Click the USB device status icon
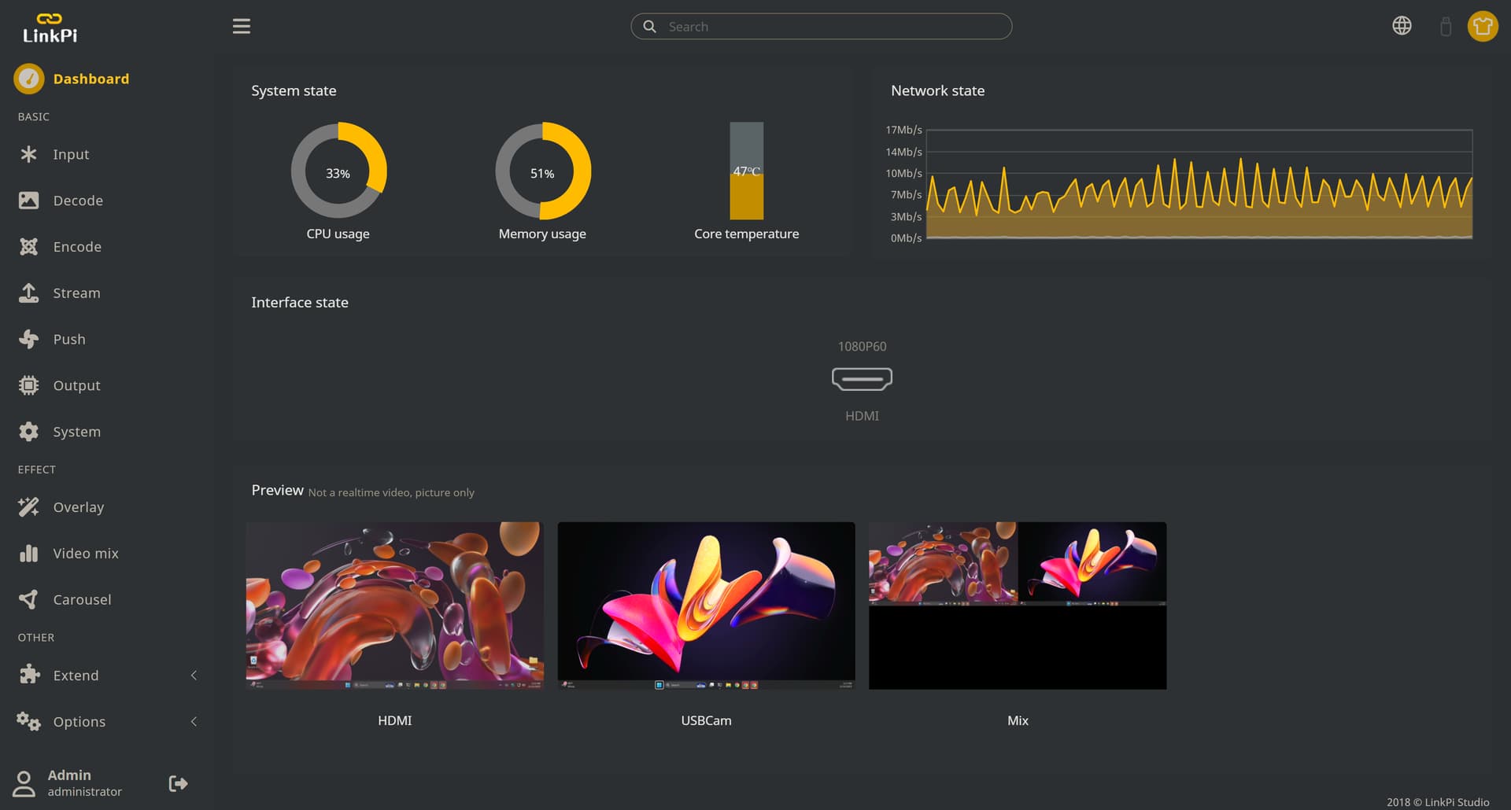Image resolution: width=1511 pixels, height=810 pixels. click(x=1445, y=27)
